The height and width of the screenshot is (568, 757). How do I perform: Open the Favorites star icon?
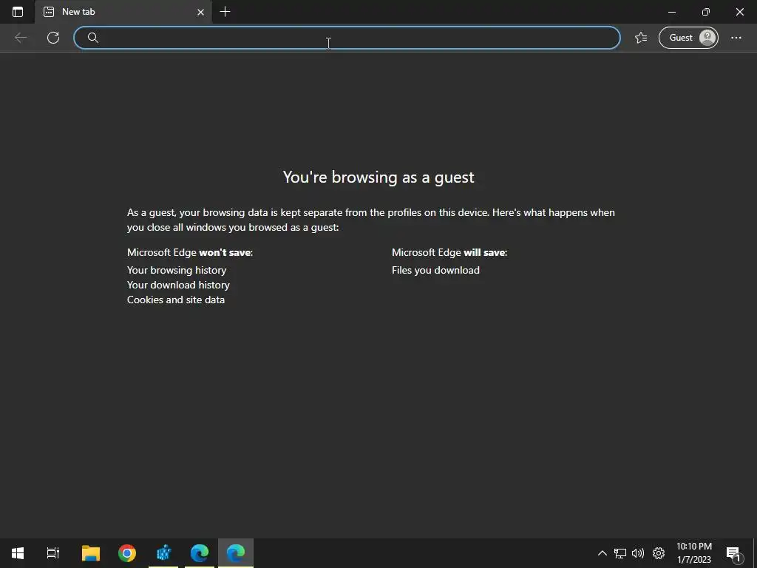click(641, 38)
